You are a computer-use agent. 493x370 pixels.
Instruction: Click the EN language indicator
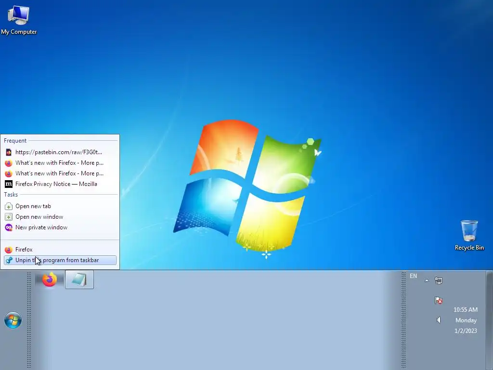(413, 276)
